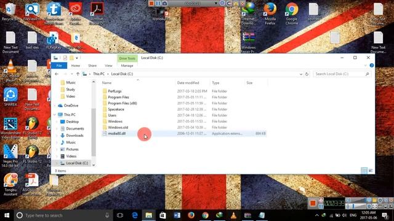Click the taskbar Type here to search box
Screen dimensions: 394x221
pos(63,215)
